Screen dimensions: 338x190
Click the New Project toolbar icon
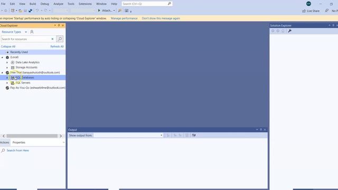coord(13,11)
